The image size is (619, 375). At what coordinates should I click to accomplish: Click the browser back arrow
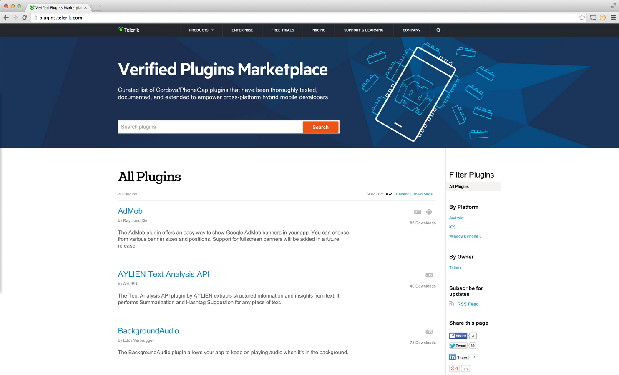pyautogui.click(x=6, y=17)
